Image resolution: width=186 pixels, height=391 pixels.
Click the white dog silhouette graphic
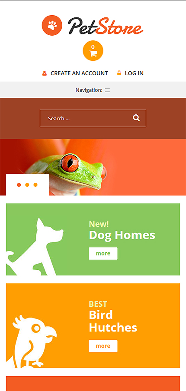click(35, 246)
